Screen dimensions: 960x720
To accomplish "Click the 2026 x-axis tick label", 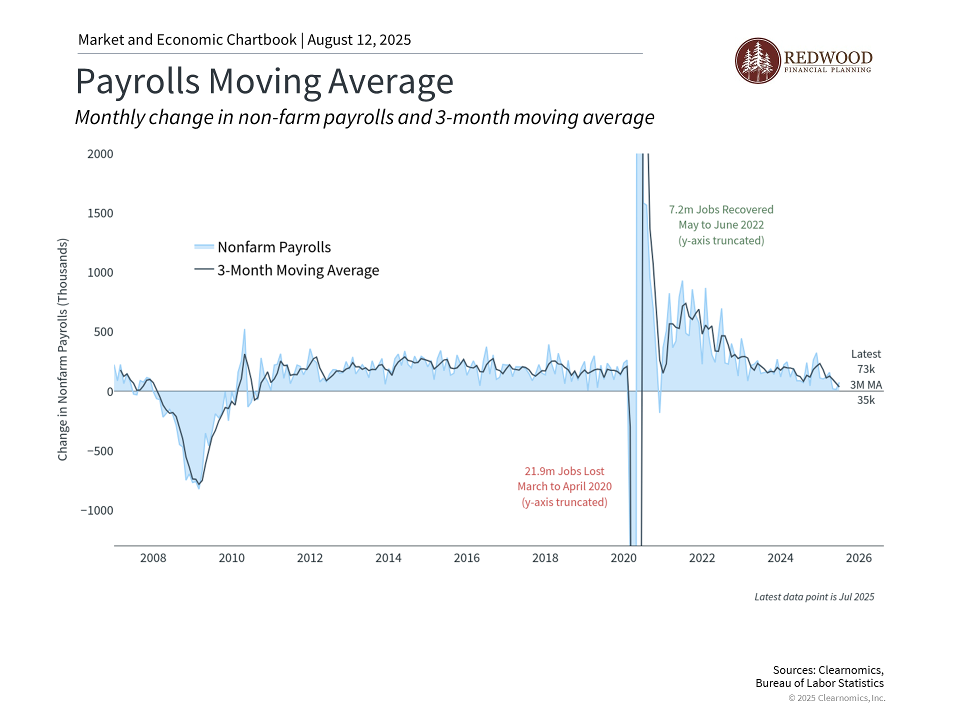I will (x=858, y=558).
